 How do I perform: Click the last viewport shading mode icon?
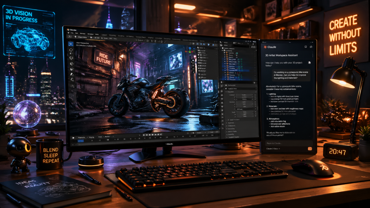216,45
